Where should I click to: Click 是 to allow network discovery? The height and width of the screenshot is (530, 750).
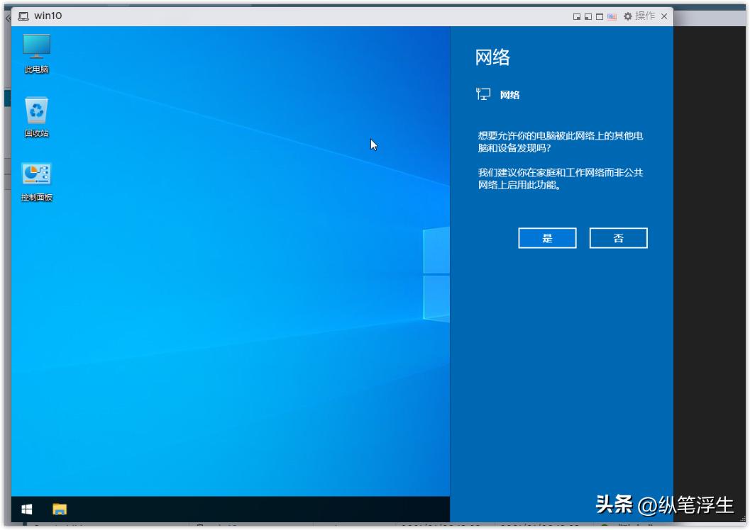pyautogui.click(x=547, y=238)
